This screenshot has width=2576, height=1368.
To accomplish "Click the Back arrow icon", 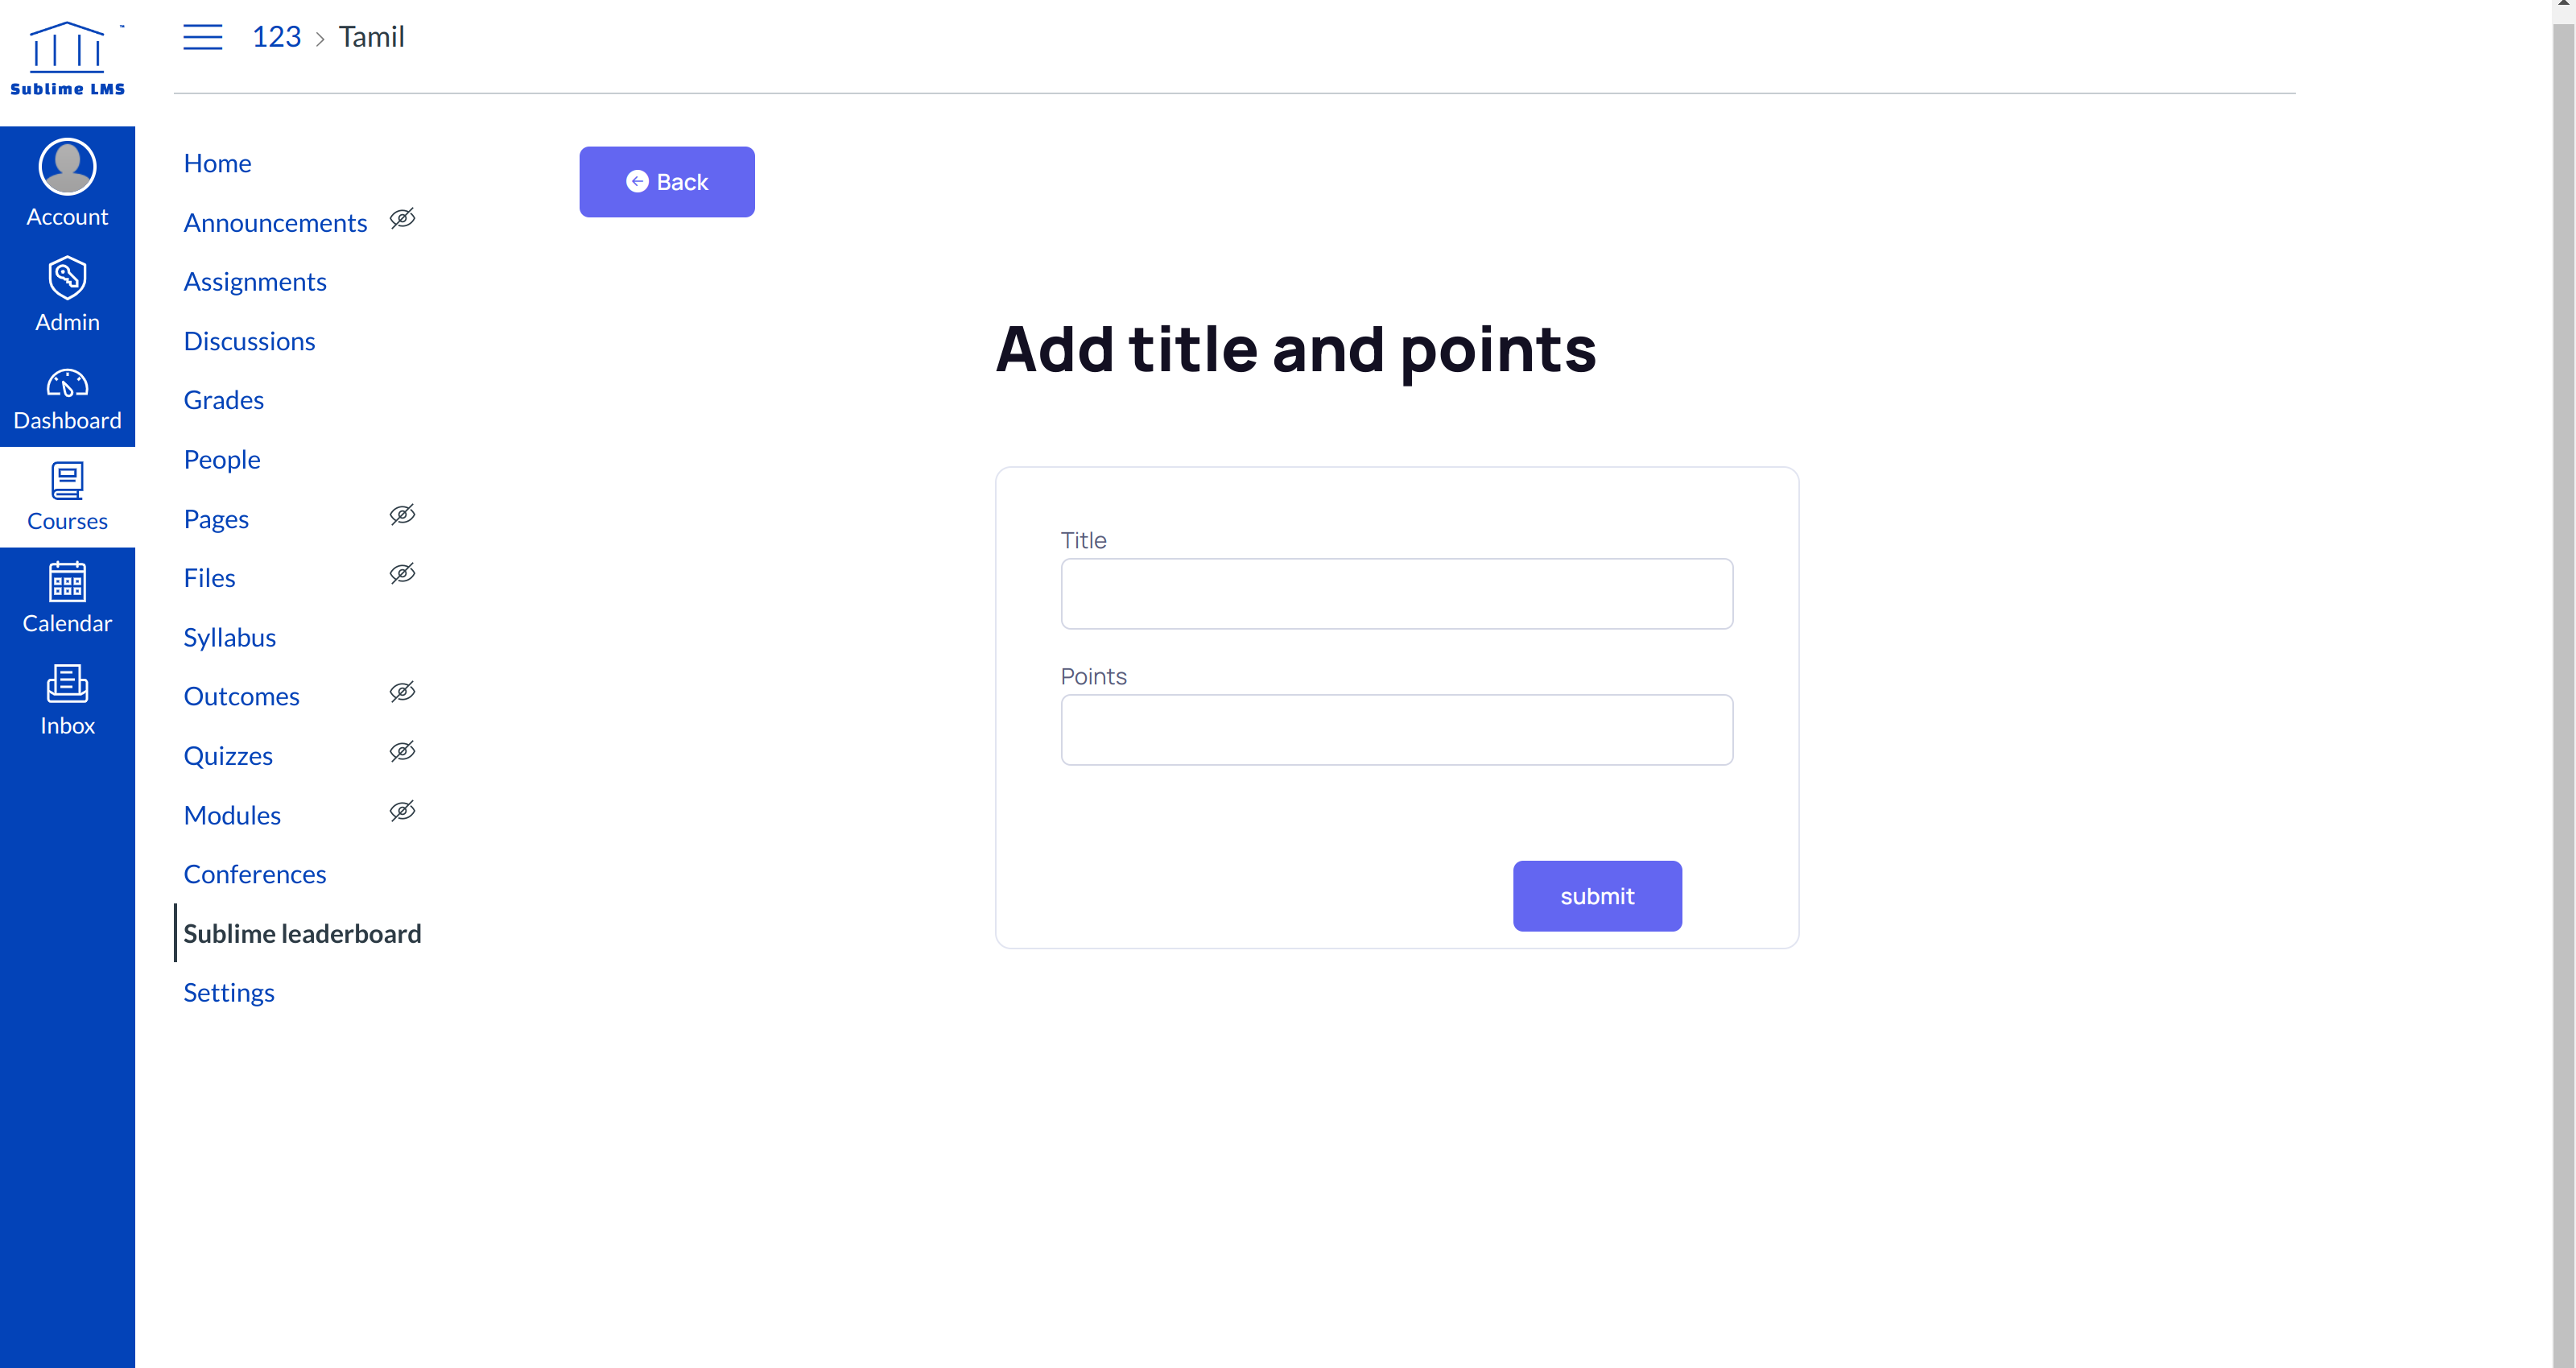I will (x=637, y=181).
